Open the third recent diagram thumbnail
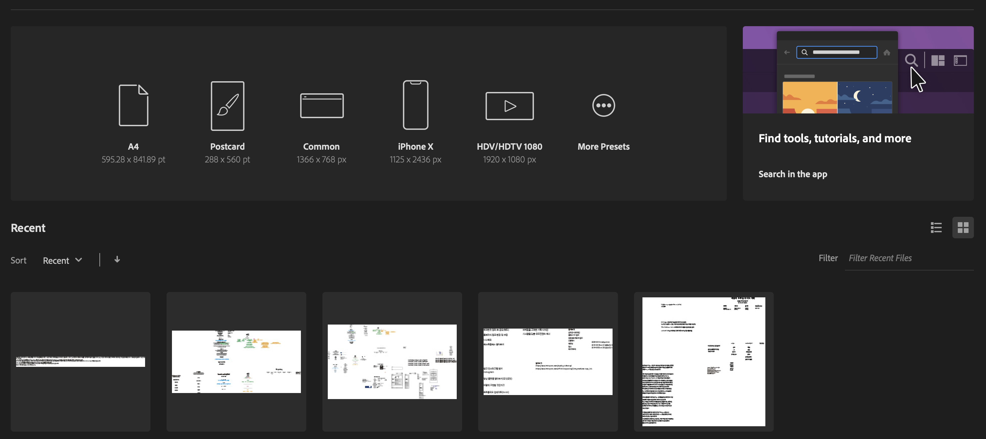Image resolution: width=986 pixels, height=439 pixels. (x=392, y=361)
